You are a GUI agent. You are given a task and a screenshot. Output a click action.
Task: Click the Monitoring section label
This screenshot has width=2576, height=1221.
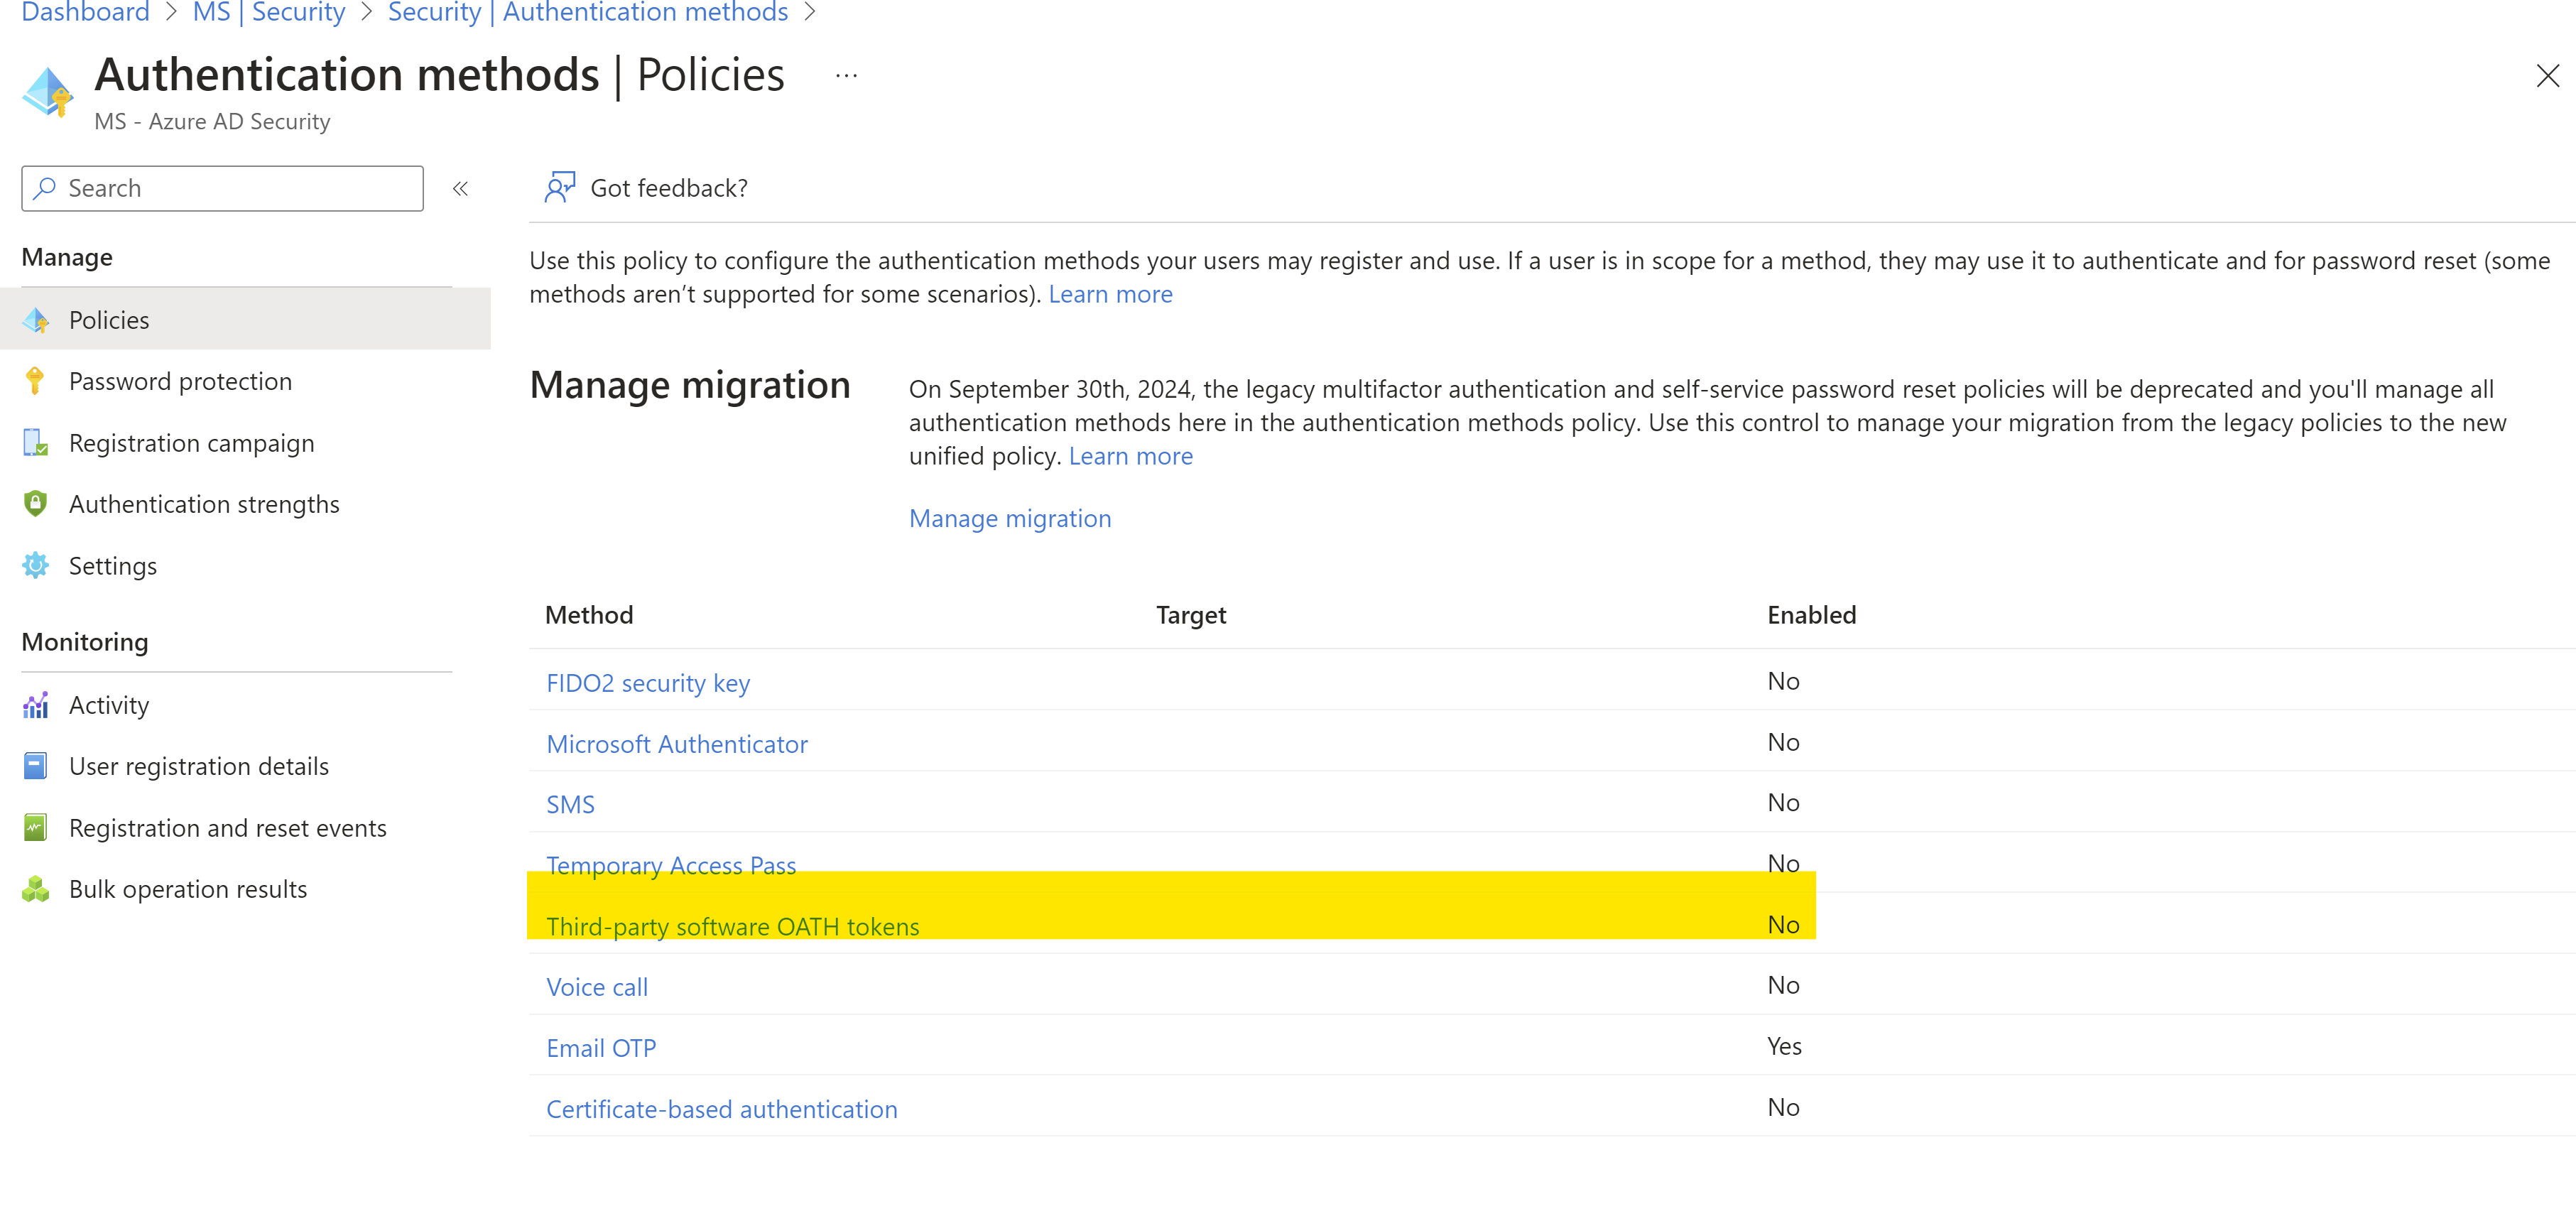click(x=84, y=642)
